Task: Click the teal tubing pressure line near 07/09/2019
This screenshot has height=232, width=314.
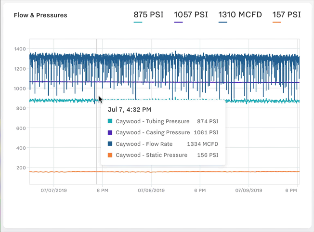Action: tap(249, 101)
